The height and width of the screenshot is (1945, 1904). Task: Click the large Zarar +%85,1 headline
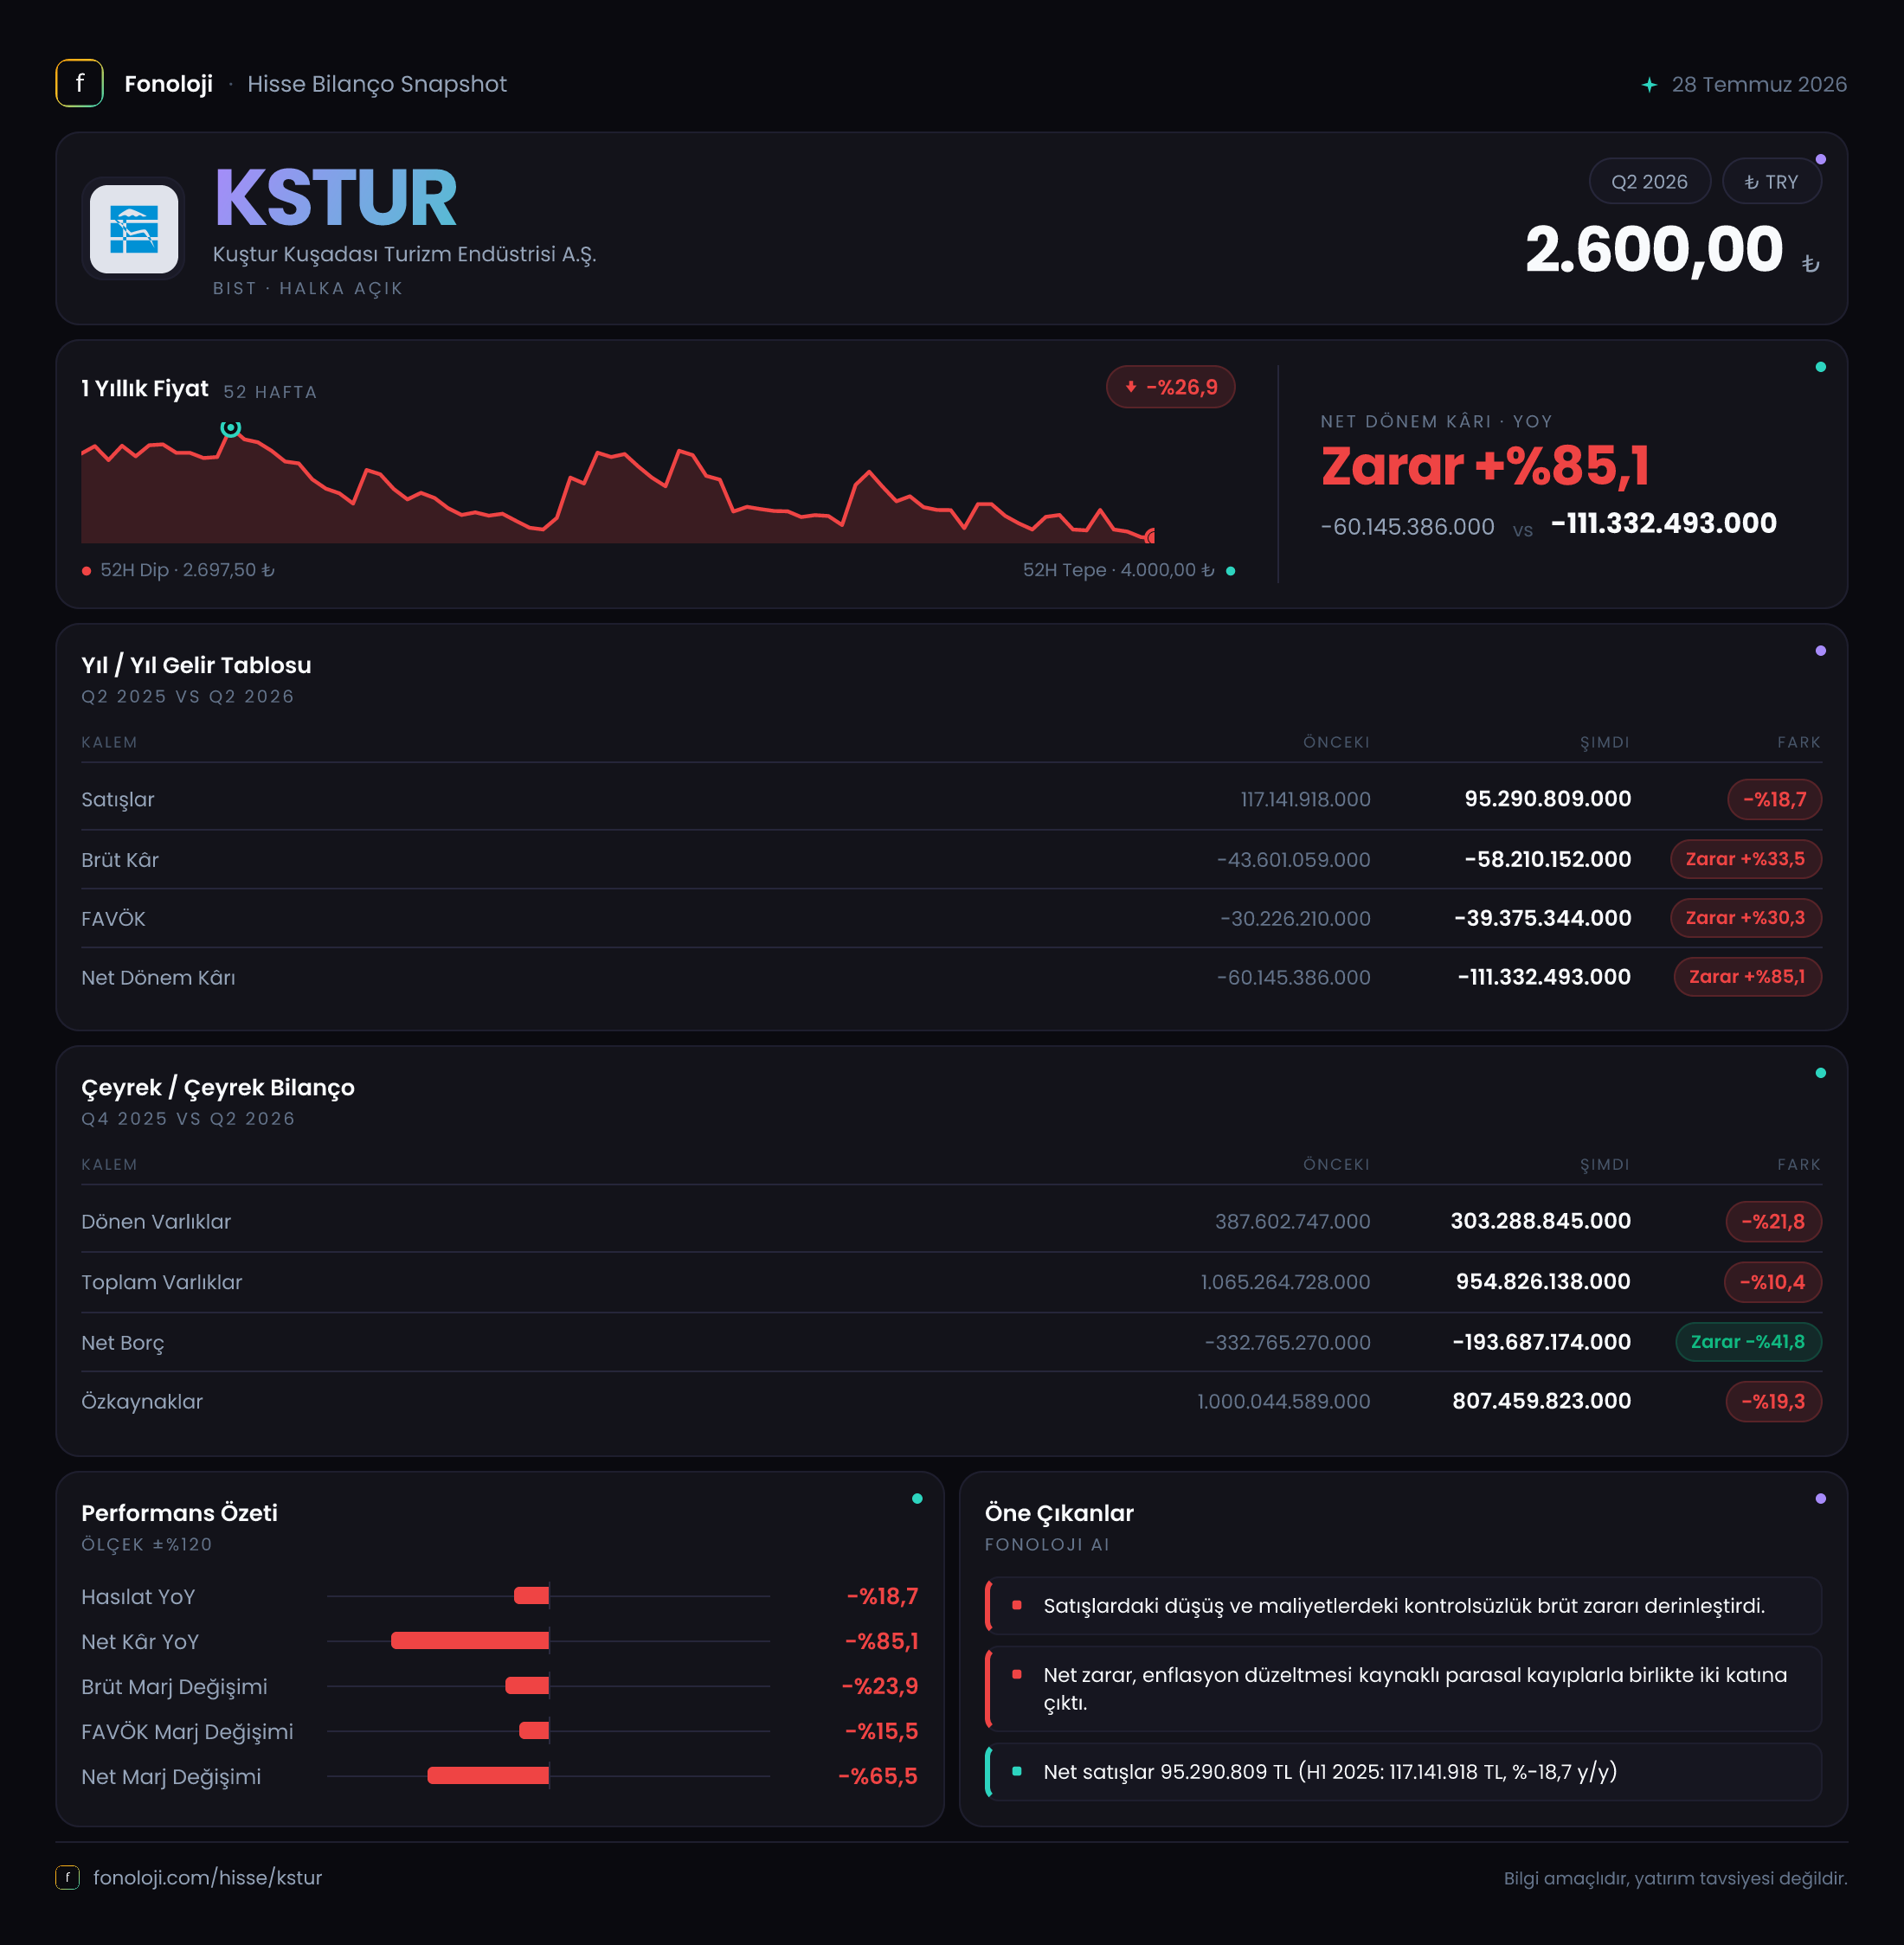coord(1485,465)
